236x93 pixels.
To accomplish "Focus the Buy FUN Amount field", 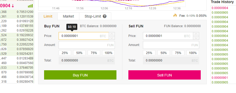I will (87, 45).
